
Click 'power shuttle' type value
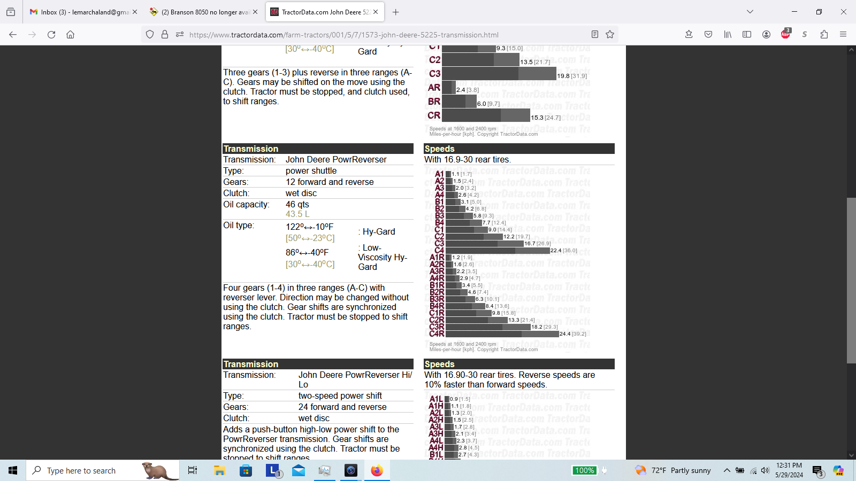(x=311, y=170)
